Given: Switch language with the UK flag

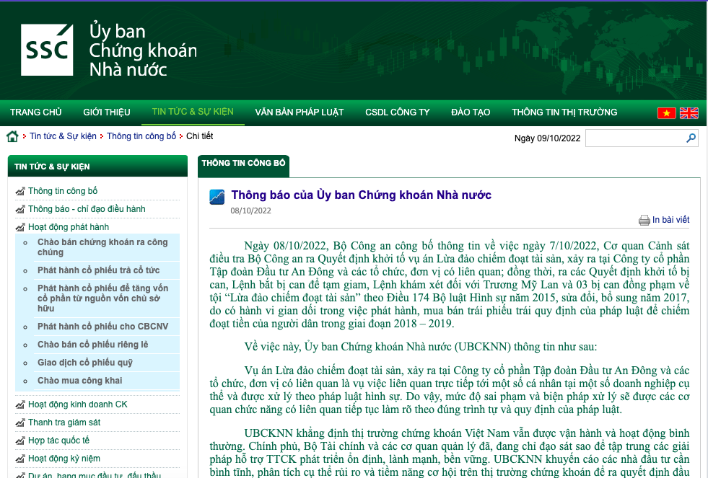Looking at the screenshot, I should click(689, 112).
